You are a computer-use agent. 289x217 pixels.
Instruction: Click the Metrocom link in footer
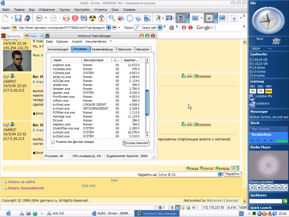pyautogui.click(x=215, y=201)
